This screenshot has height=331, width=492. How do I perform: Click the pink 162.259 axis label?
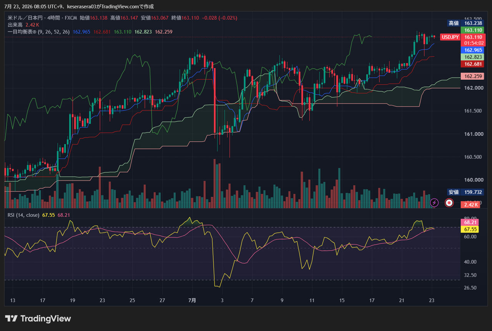coord(472,76)
